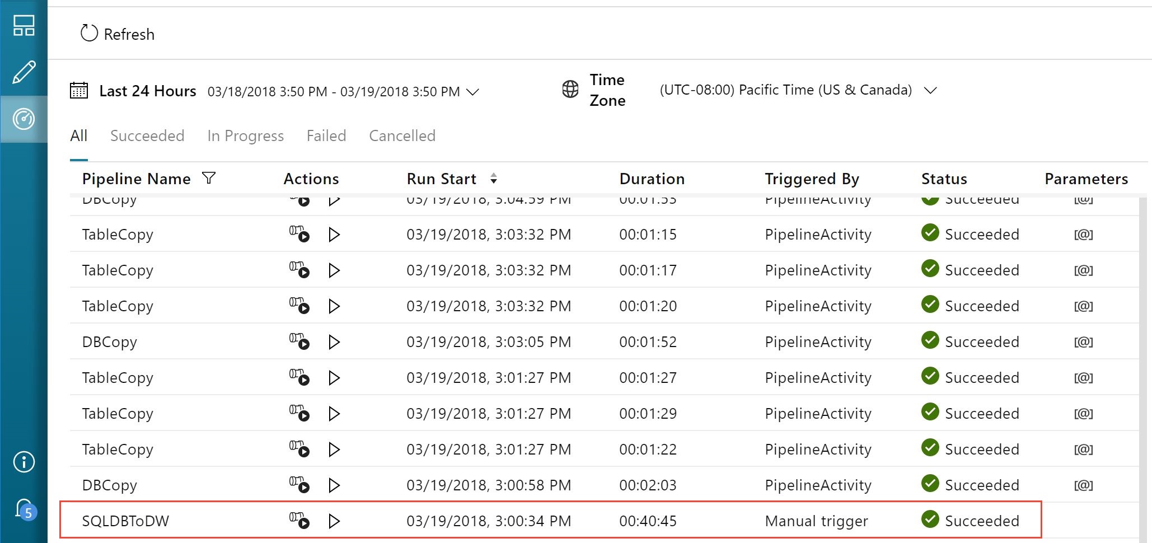The width and height of the screenshot is (1152, 543).
Task: View activity runs for DBCopy started 3:00:58 PM
Action: click(299, 485)
